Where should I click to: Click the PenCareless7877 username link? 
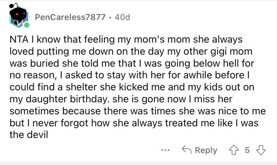tap(70, 17)
